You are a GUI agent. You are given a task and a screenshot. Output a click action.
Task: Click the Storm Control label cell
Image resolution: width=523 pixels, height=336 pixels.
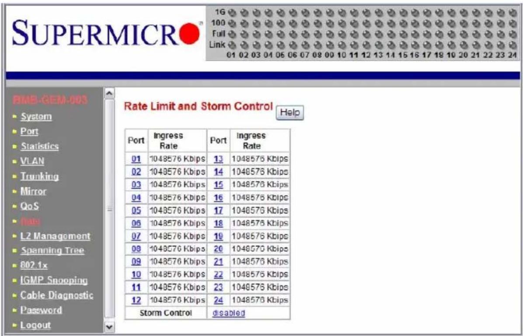pyautogui.click(x=166, y=313)
